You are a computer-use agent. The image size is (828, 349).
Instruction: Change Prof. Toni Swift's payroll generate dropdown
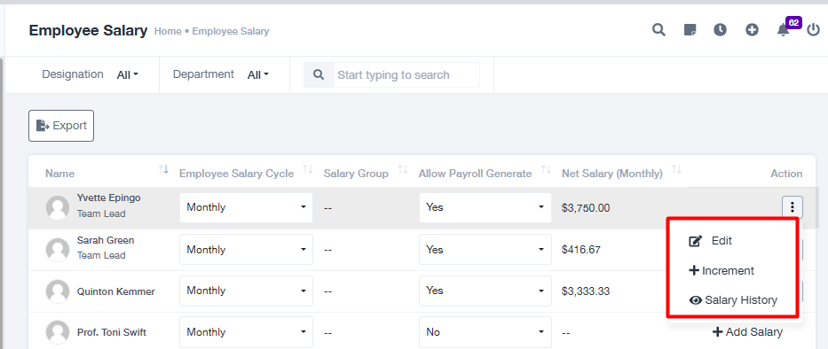click(485, 332)
